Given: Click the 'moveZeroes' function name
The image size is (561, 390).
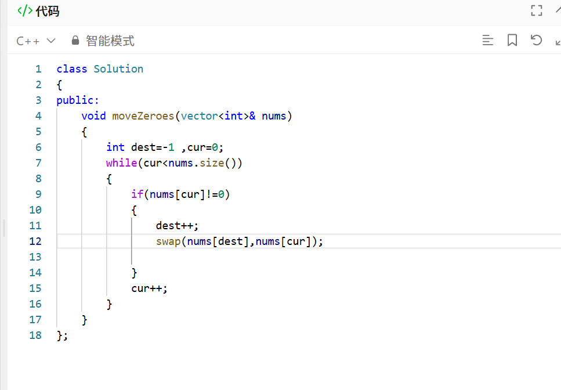Looking at the screenshot, I should coord(143,116).
